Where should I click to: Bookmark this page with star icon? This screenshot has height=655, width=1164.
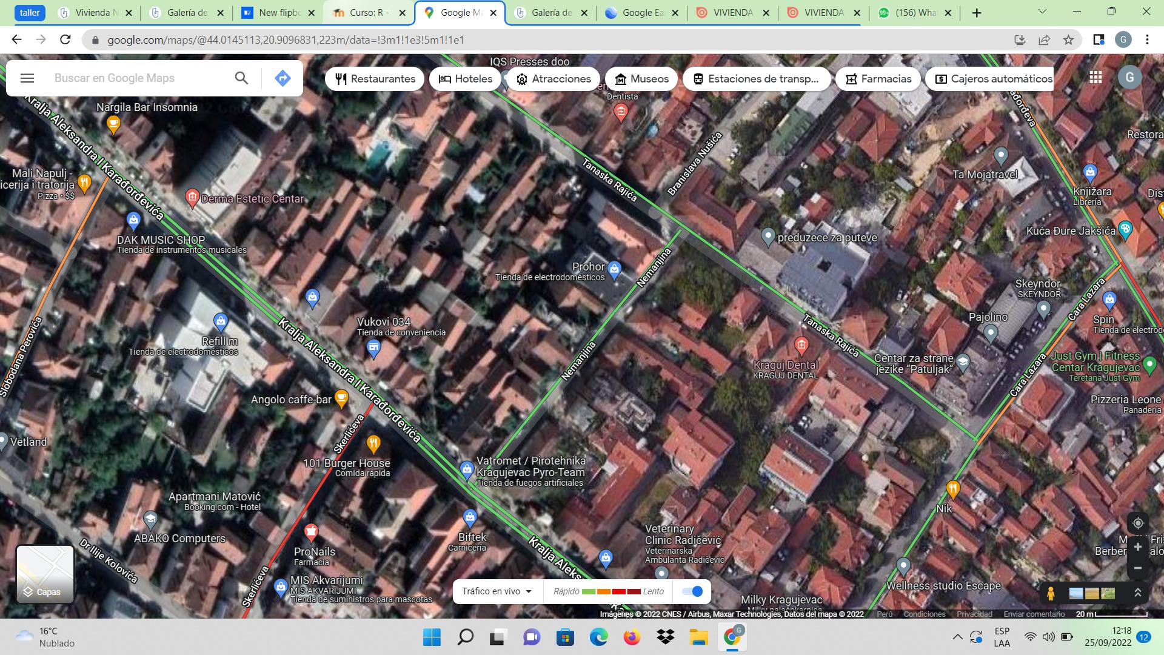pos(1068,40)
